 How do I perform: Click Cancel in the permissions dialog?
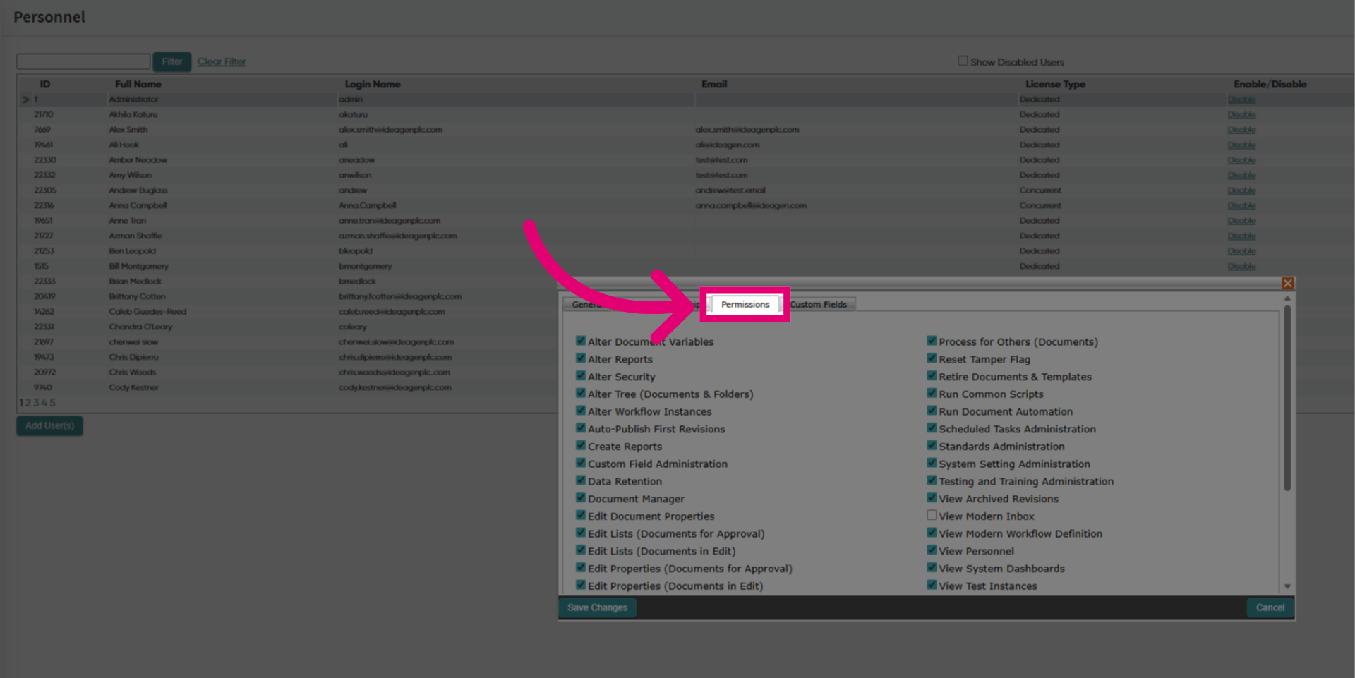1270,607
